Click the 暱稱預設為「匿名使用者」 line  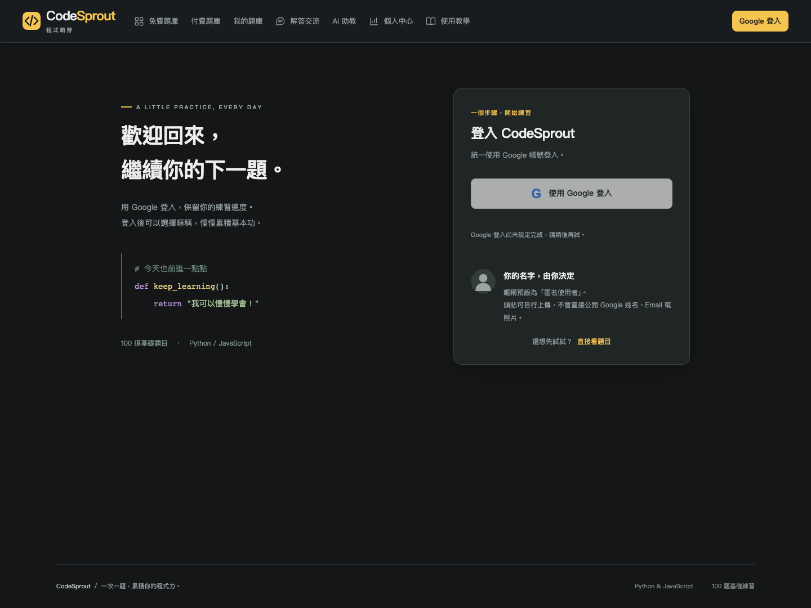click(x=545, y=293)
